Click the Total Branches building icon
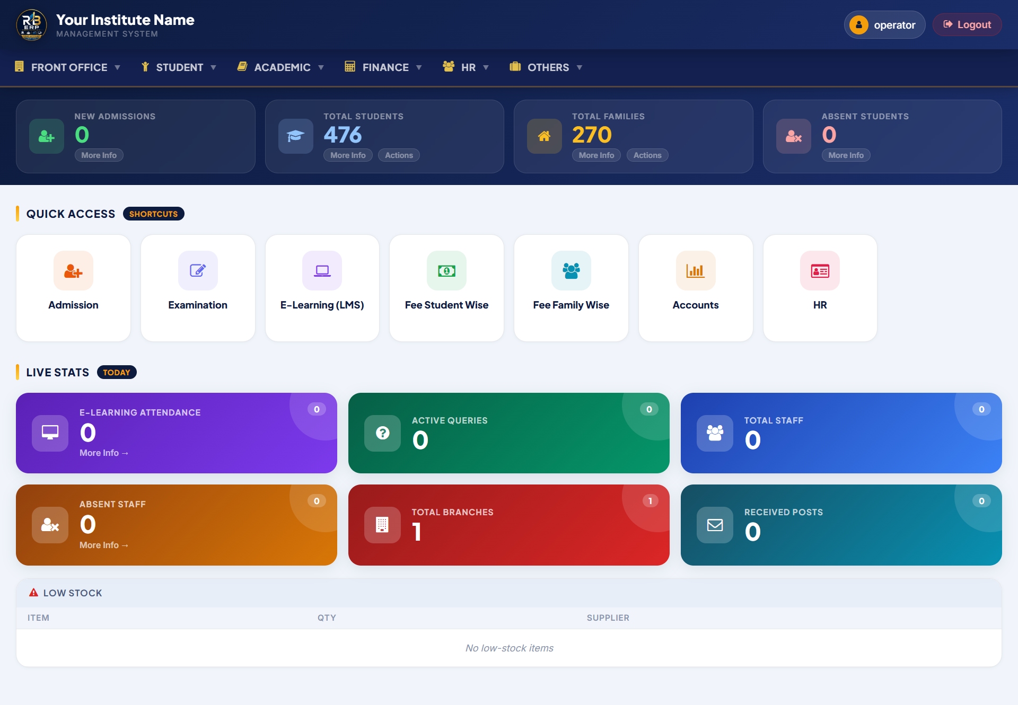This screenshot has height=705, width=1018. pos(383,525)
